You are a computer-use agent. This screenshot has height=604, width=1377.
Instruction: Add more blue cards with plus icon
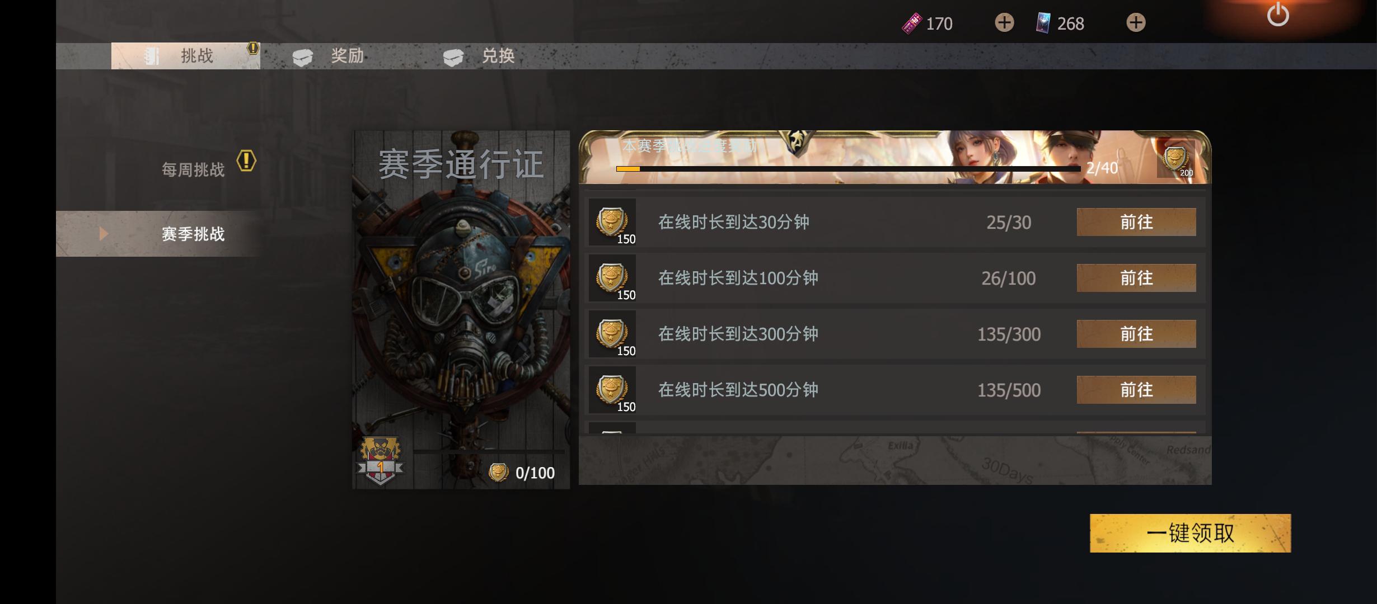pos(1136,23)
